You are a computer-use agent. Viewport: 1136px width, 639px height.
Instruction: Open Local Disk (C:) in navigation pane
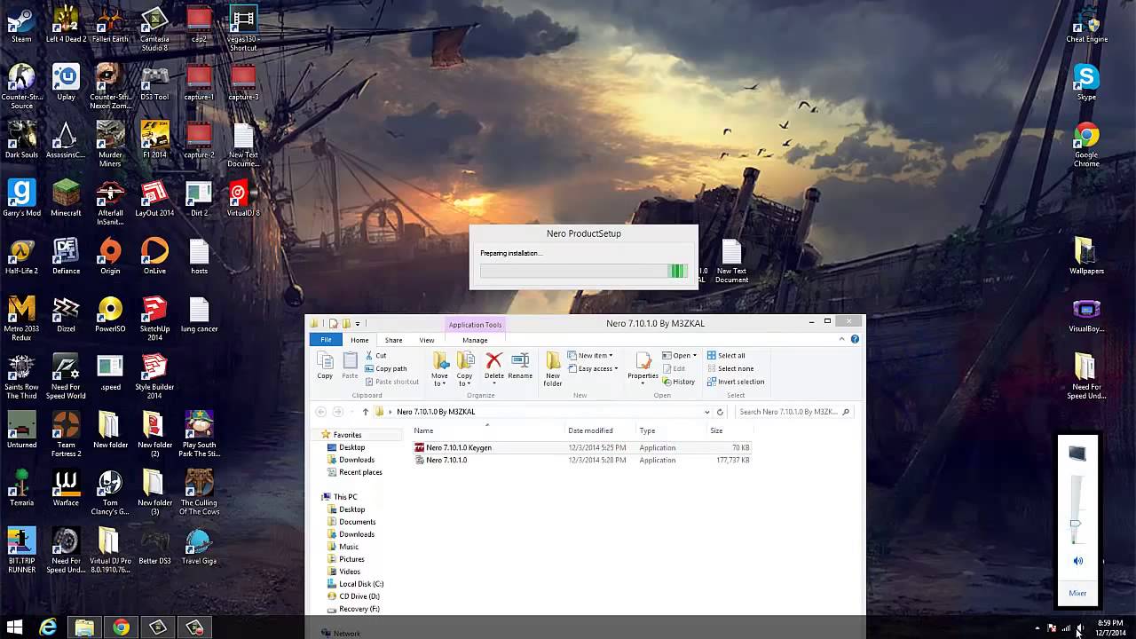coord(355,584)
